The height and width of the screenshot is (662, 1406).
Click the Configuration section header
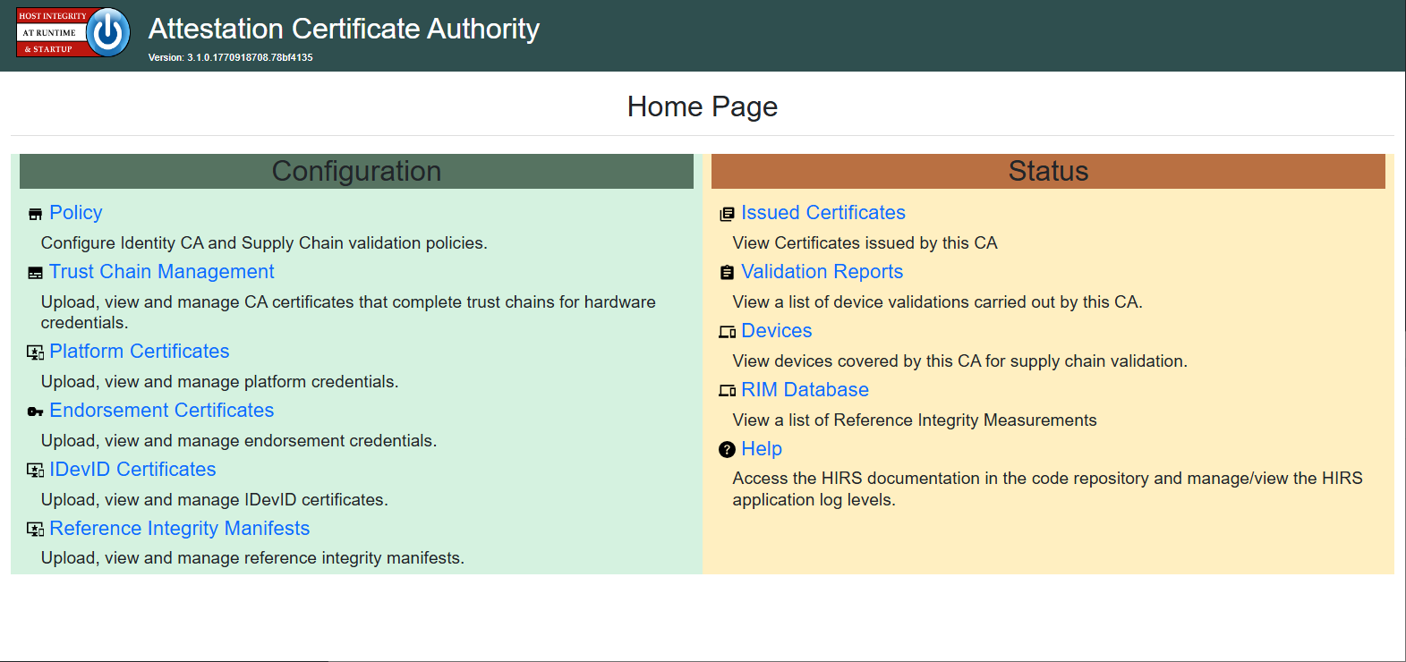pos(356,171)
